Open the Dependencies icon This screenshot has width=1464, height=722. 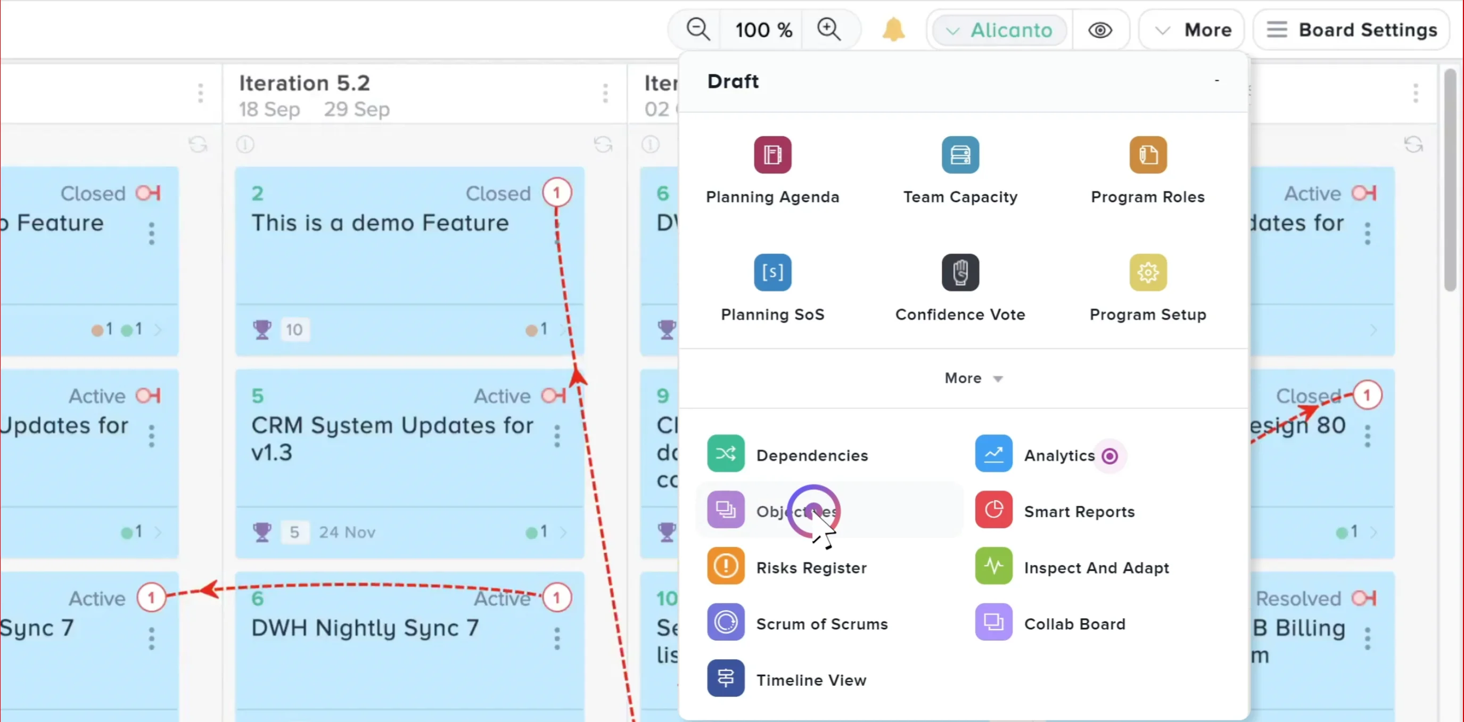tap(726, 454)
